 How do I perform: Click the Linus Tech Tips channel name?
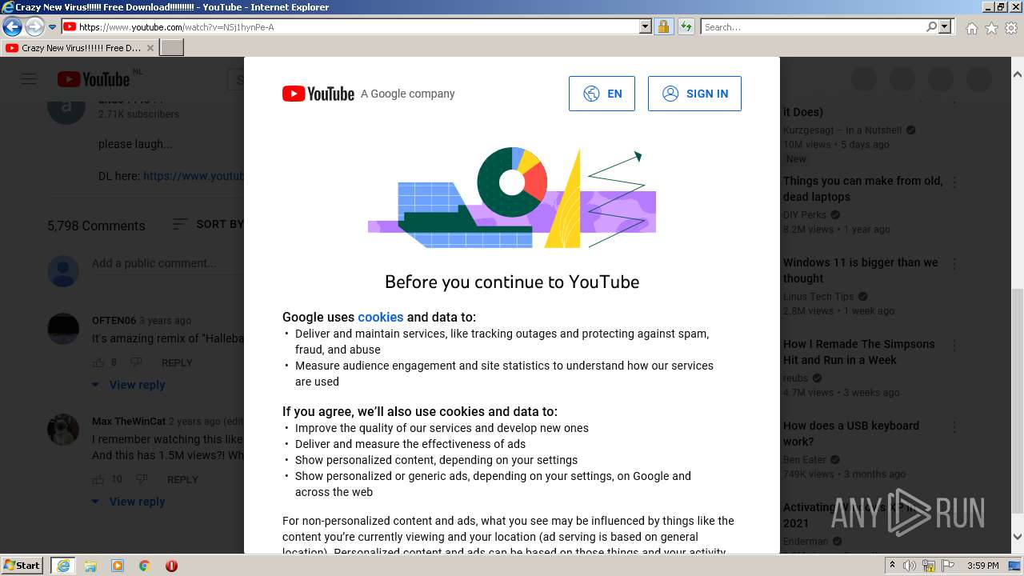tap(818, 297)
